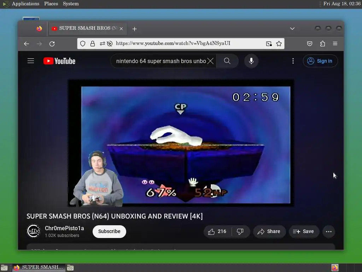Open tracking protection shield panel

point(83,44)
